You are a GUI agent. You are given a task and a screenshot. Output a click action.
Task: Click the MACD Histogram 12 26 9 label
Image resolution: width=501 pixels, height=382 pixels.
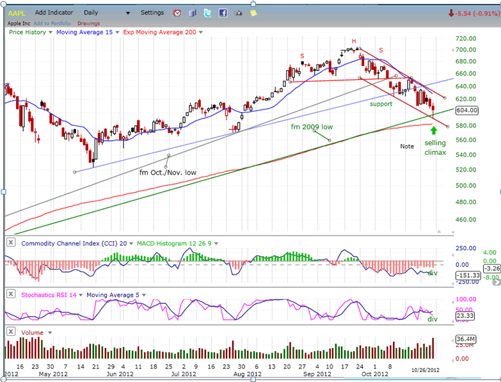pos(174,243)
